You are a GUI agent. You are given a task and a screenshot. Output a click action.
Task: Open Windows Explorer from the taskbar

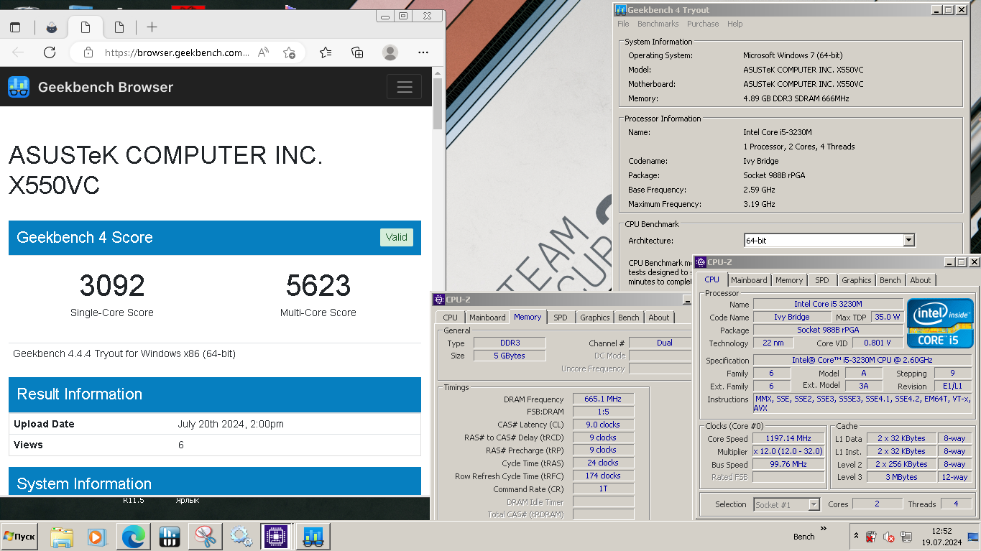coord(62,537)
